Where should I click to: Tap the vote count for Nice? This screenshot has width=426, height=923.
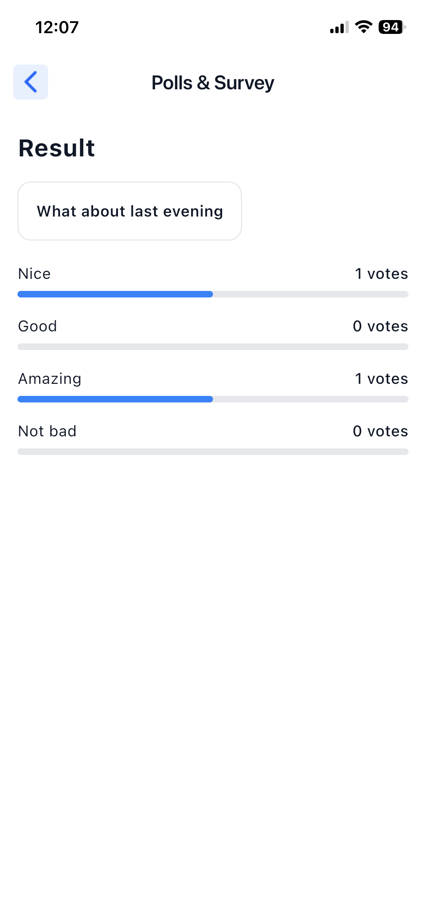(x=381, y=274)
